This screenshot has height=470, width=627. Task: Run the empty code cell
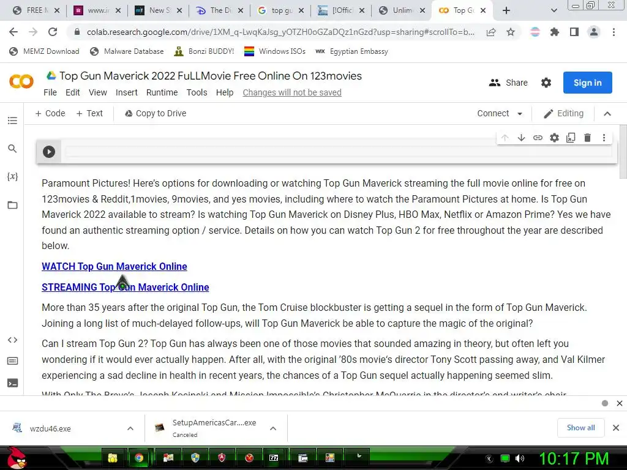point(49,152)
